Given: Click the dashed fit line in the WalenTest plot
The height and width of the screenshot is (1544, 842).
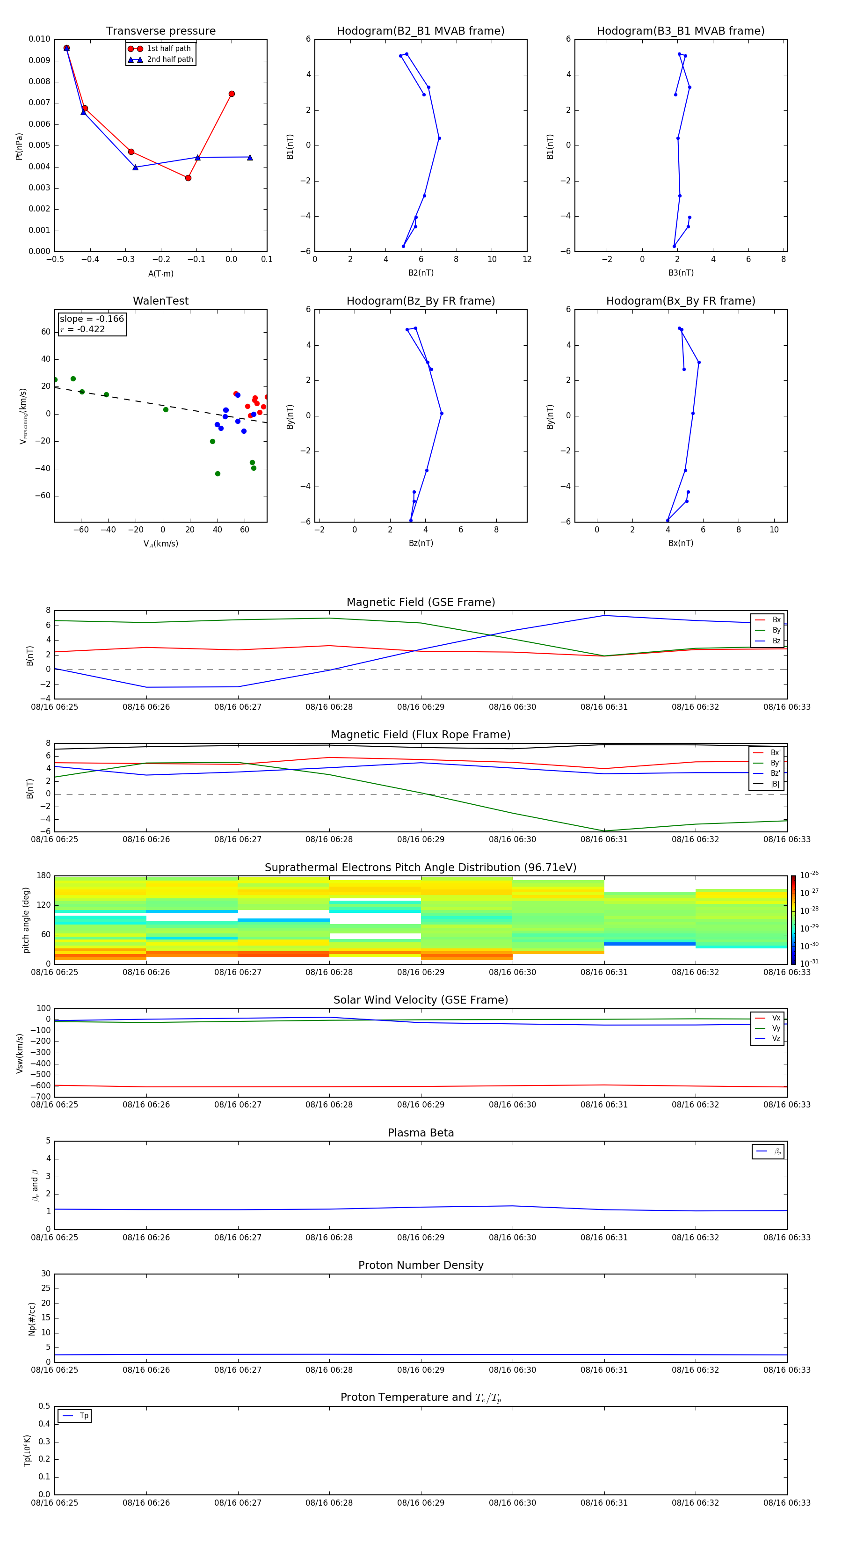Looking at the screenshot, I should tap(160, 405).
